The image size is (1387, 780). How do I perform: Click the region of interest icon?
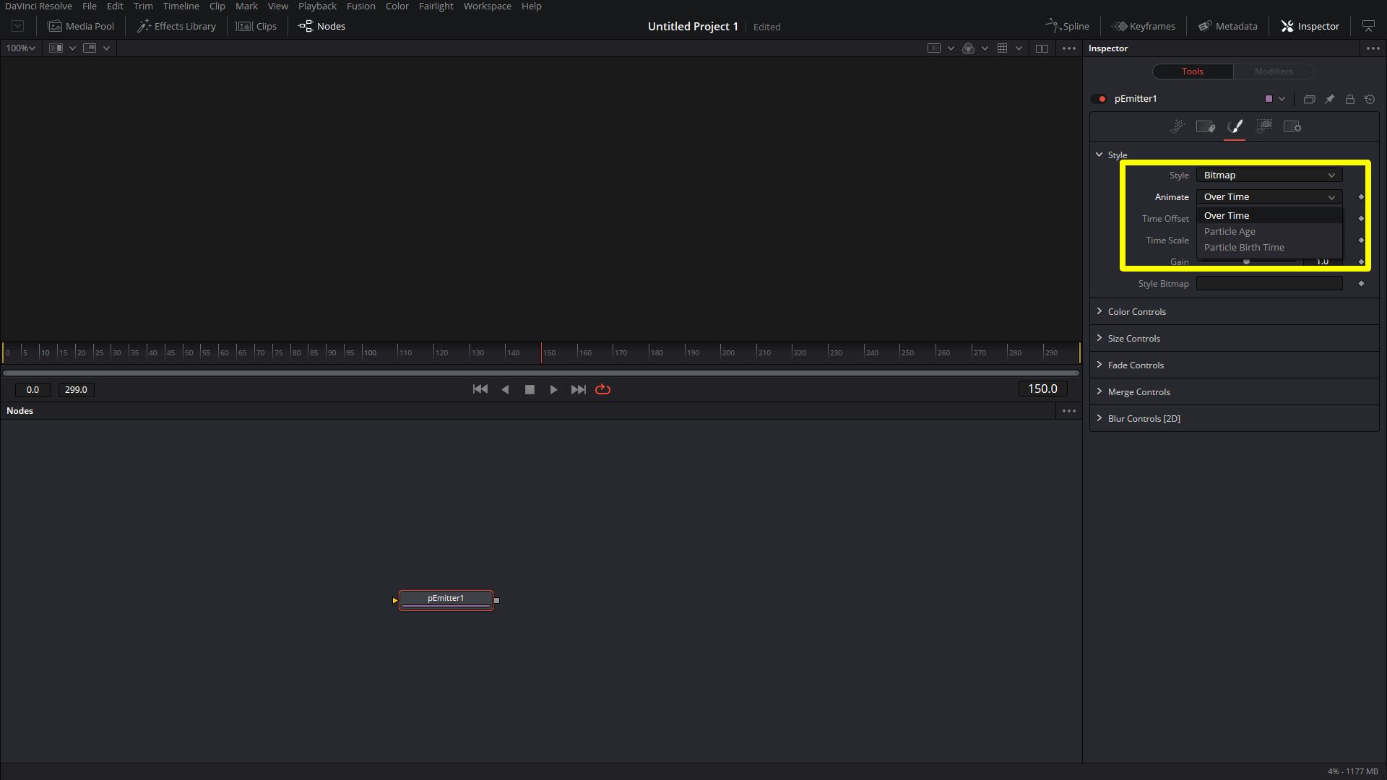[934, 48]
